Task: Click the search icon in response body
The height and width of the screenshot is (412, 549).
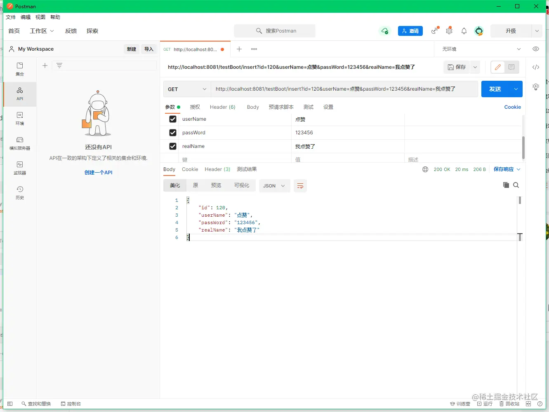Action: pyautogui.click(x=516, y=185)
